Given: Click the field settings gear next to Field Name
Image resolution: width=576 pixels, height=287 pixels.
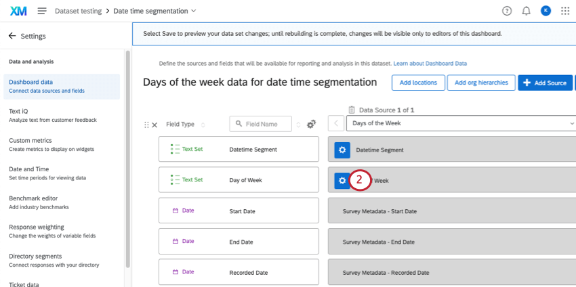Looking at the screenshot, I should point(312,124).
